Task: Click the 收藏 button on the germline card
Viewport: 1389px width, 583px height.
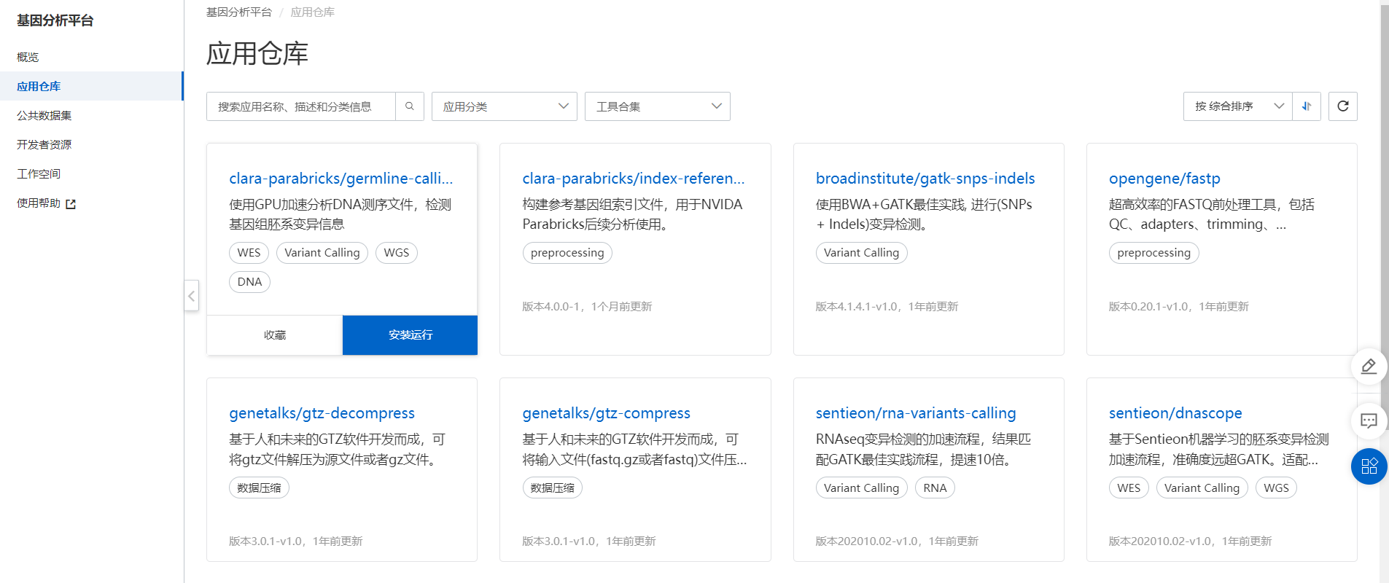Action: pyautogui.click(x=275, y=335)
